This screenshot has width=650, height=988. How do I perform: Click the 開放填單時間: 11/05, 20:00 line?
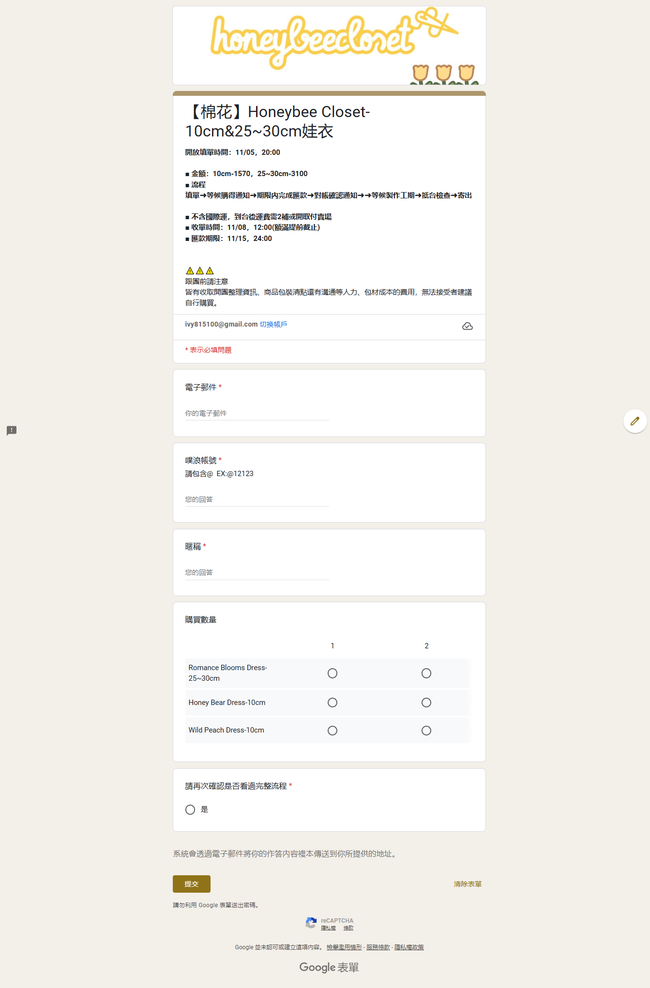point(233,152)
